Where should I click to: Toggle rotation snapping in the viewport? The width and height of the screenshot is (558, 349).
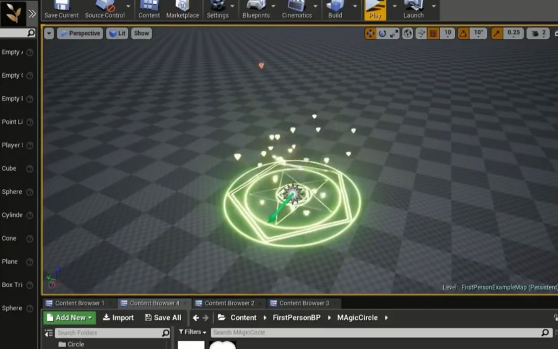[463, 33]
